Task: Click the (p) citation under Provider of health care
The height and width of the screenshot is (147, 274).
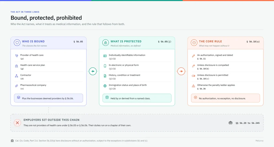Action: point(22,59)
